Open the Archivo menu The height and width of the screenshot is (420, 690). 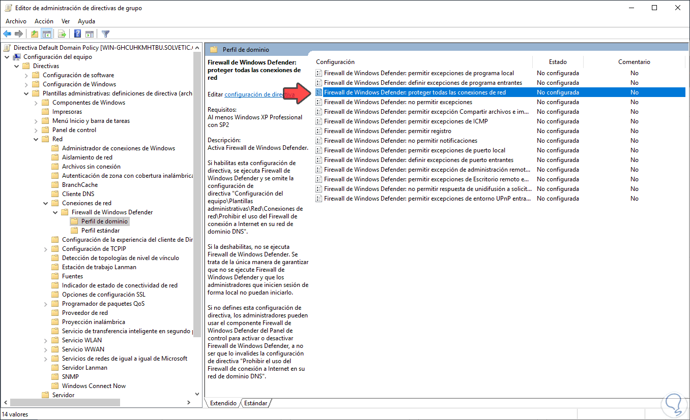16,21
